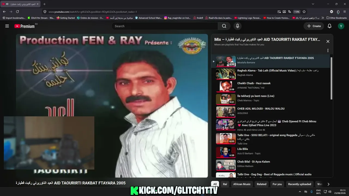Bookmark this page with the star
The height and width of the screenshot is (196, 349).
pos(304,12)
